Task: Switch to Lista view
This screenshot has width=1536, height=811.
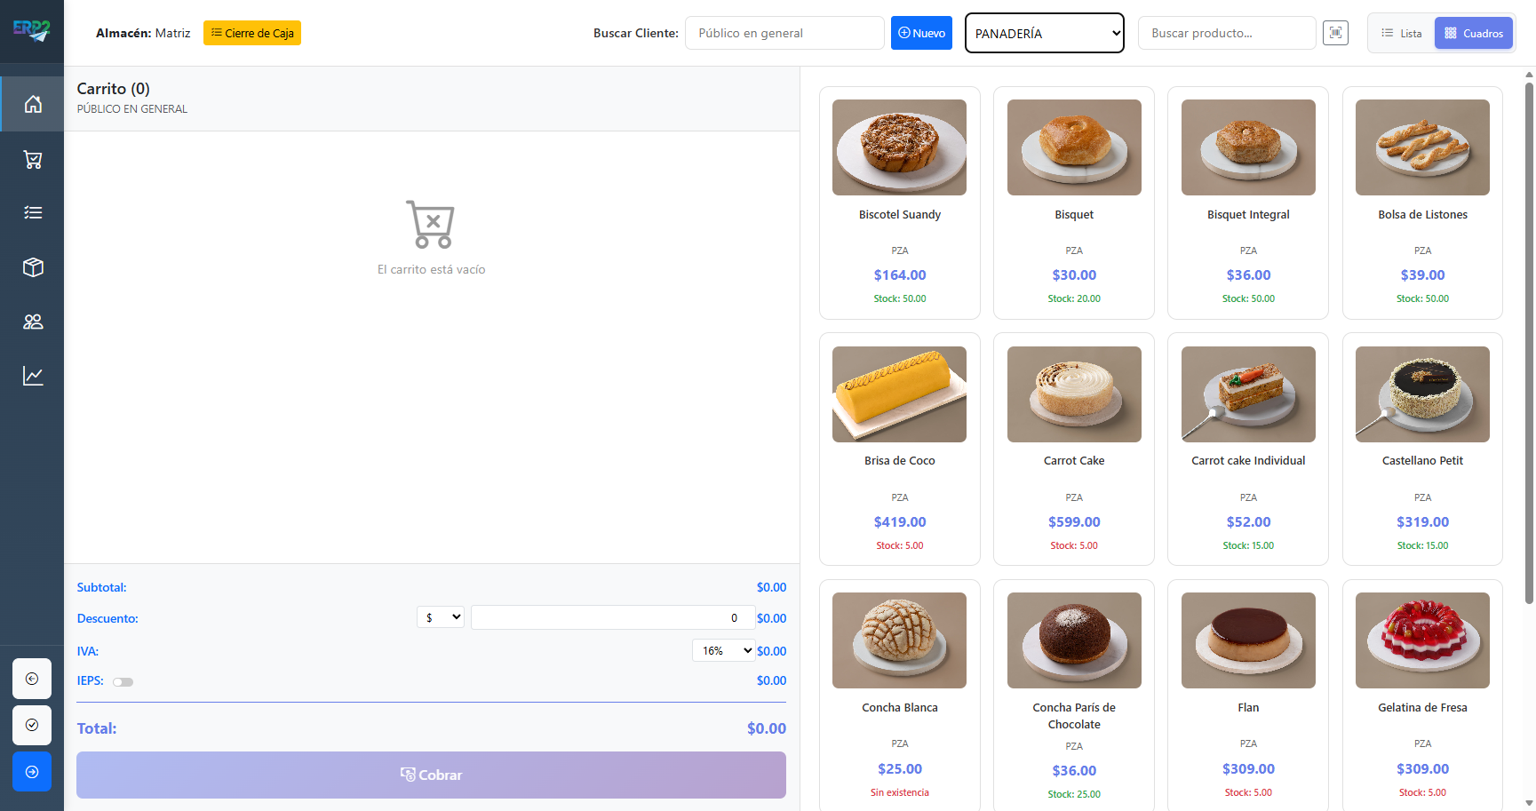Action: (1402, 34)
